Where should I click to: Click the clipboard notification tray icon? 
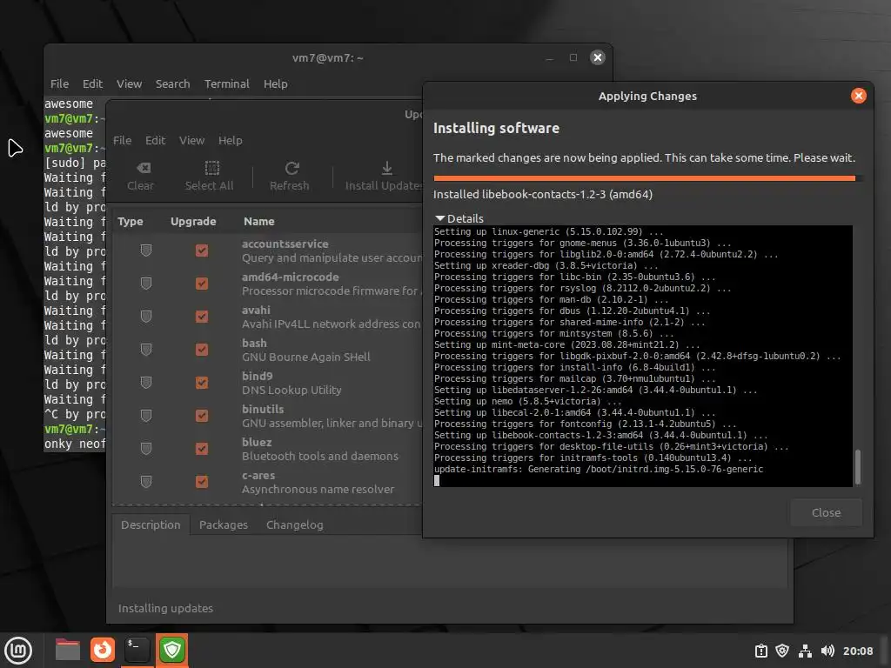760,651
